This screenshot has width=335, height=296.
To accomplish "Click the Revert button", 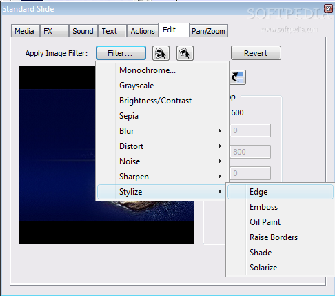I will click(256, 53).
